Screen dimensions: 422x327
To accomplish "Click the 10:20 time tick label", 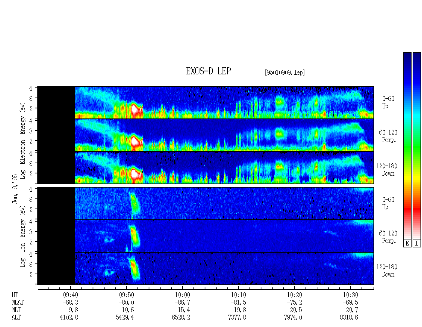I will (x=294, y=295).
